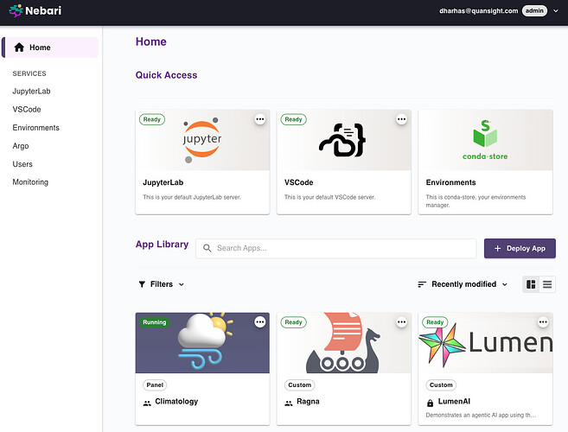568x432 pixels.
Task: Click the shared users icon beside Climatology
Action: (x=147, y=403)
